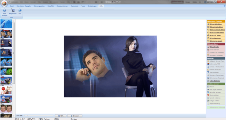226x120 pixels.
Task: Click the zoom slider in the bottom bar
Action: pyautogui.click(x=39, y=115)
